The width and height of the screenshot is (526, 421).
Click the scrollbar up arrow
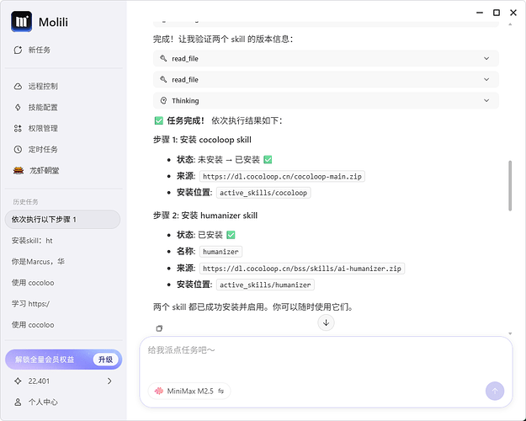point(510,24)
